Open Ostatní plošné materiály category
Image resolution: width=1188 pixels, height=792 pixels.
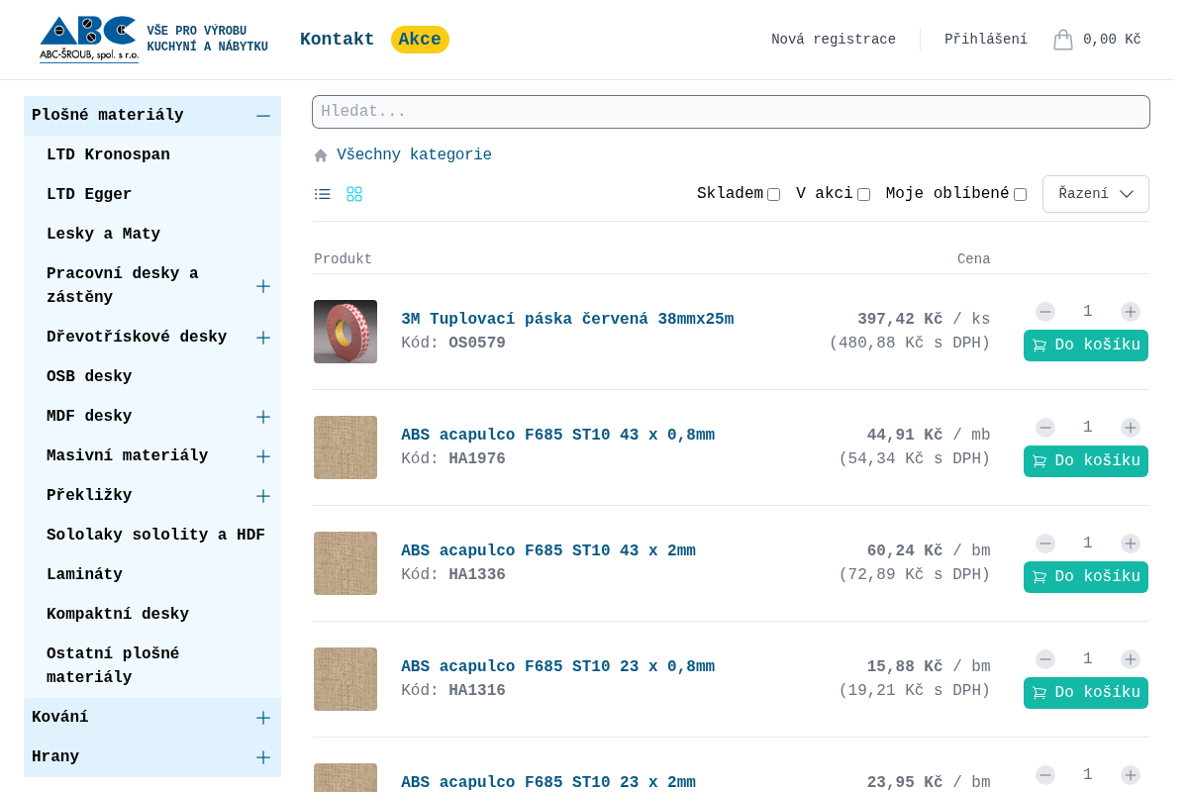click(113, 666)
